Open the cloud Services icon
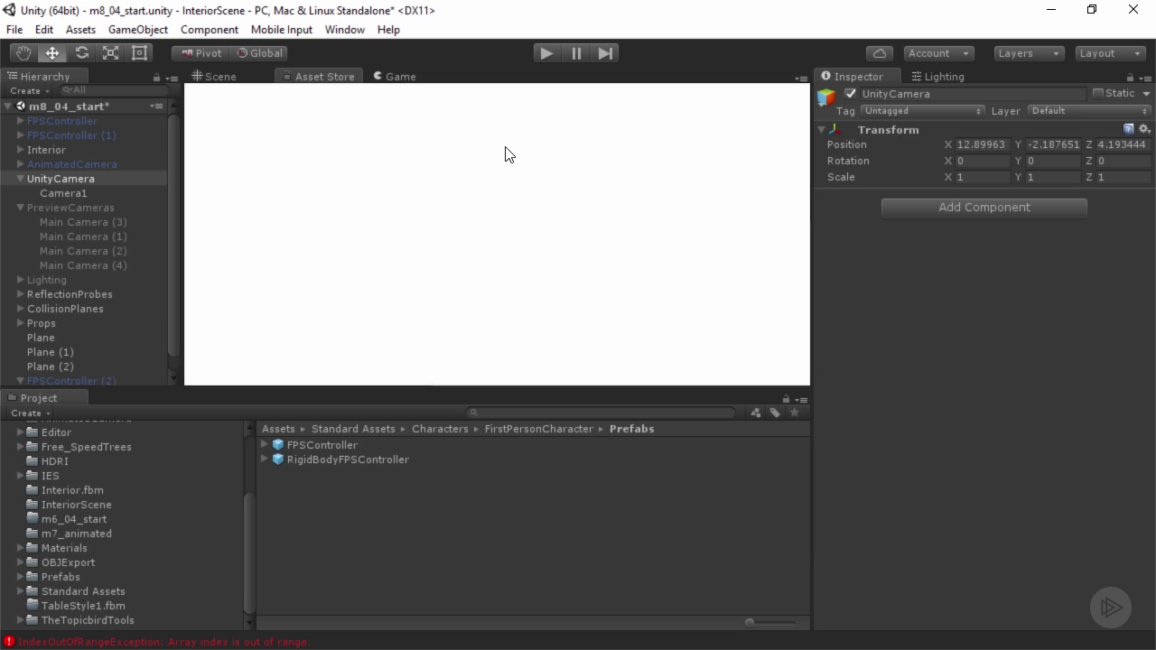Screen dimensions: 1156x650 (880, 53)
